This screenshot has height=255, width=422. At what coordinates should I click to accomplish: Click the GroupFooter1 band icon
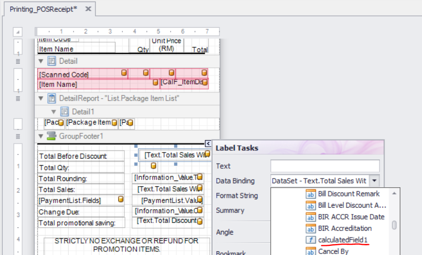coord(52,136)
